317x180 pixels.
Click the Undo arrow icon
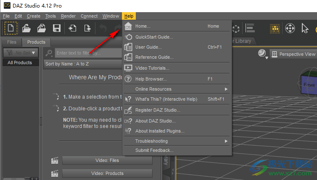tap(103, 28)
